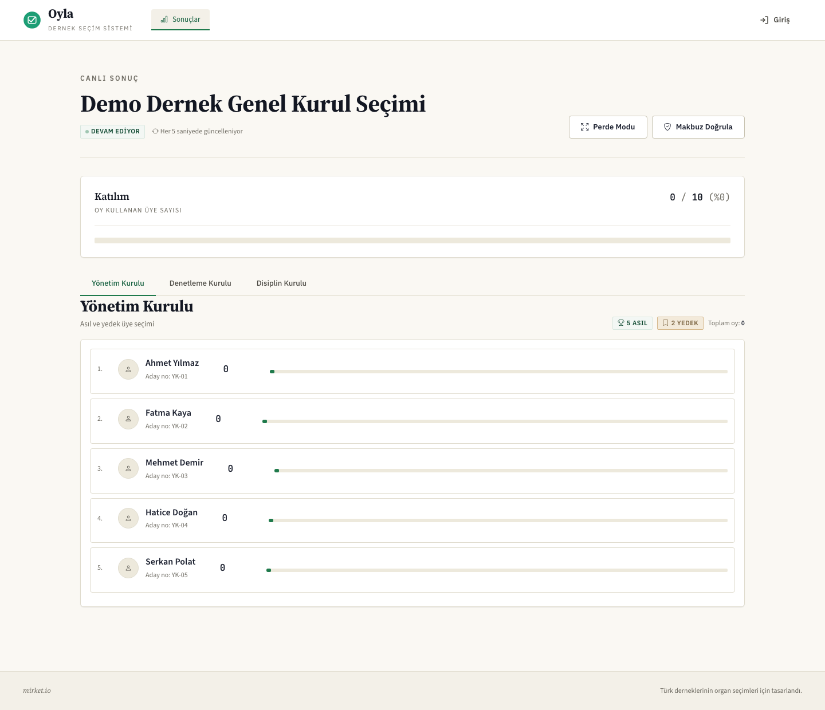Select the Yönetim Kurulu tab
The width and height of the screenshot is (825, 710).
118,283
